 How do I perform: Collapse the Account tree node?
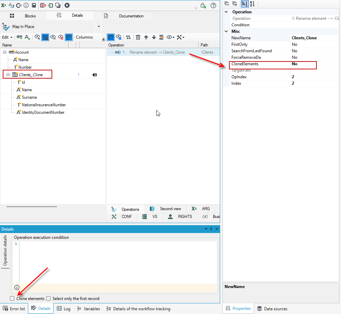(x=4, y=52)
